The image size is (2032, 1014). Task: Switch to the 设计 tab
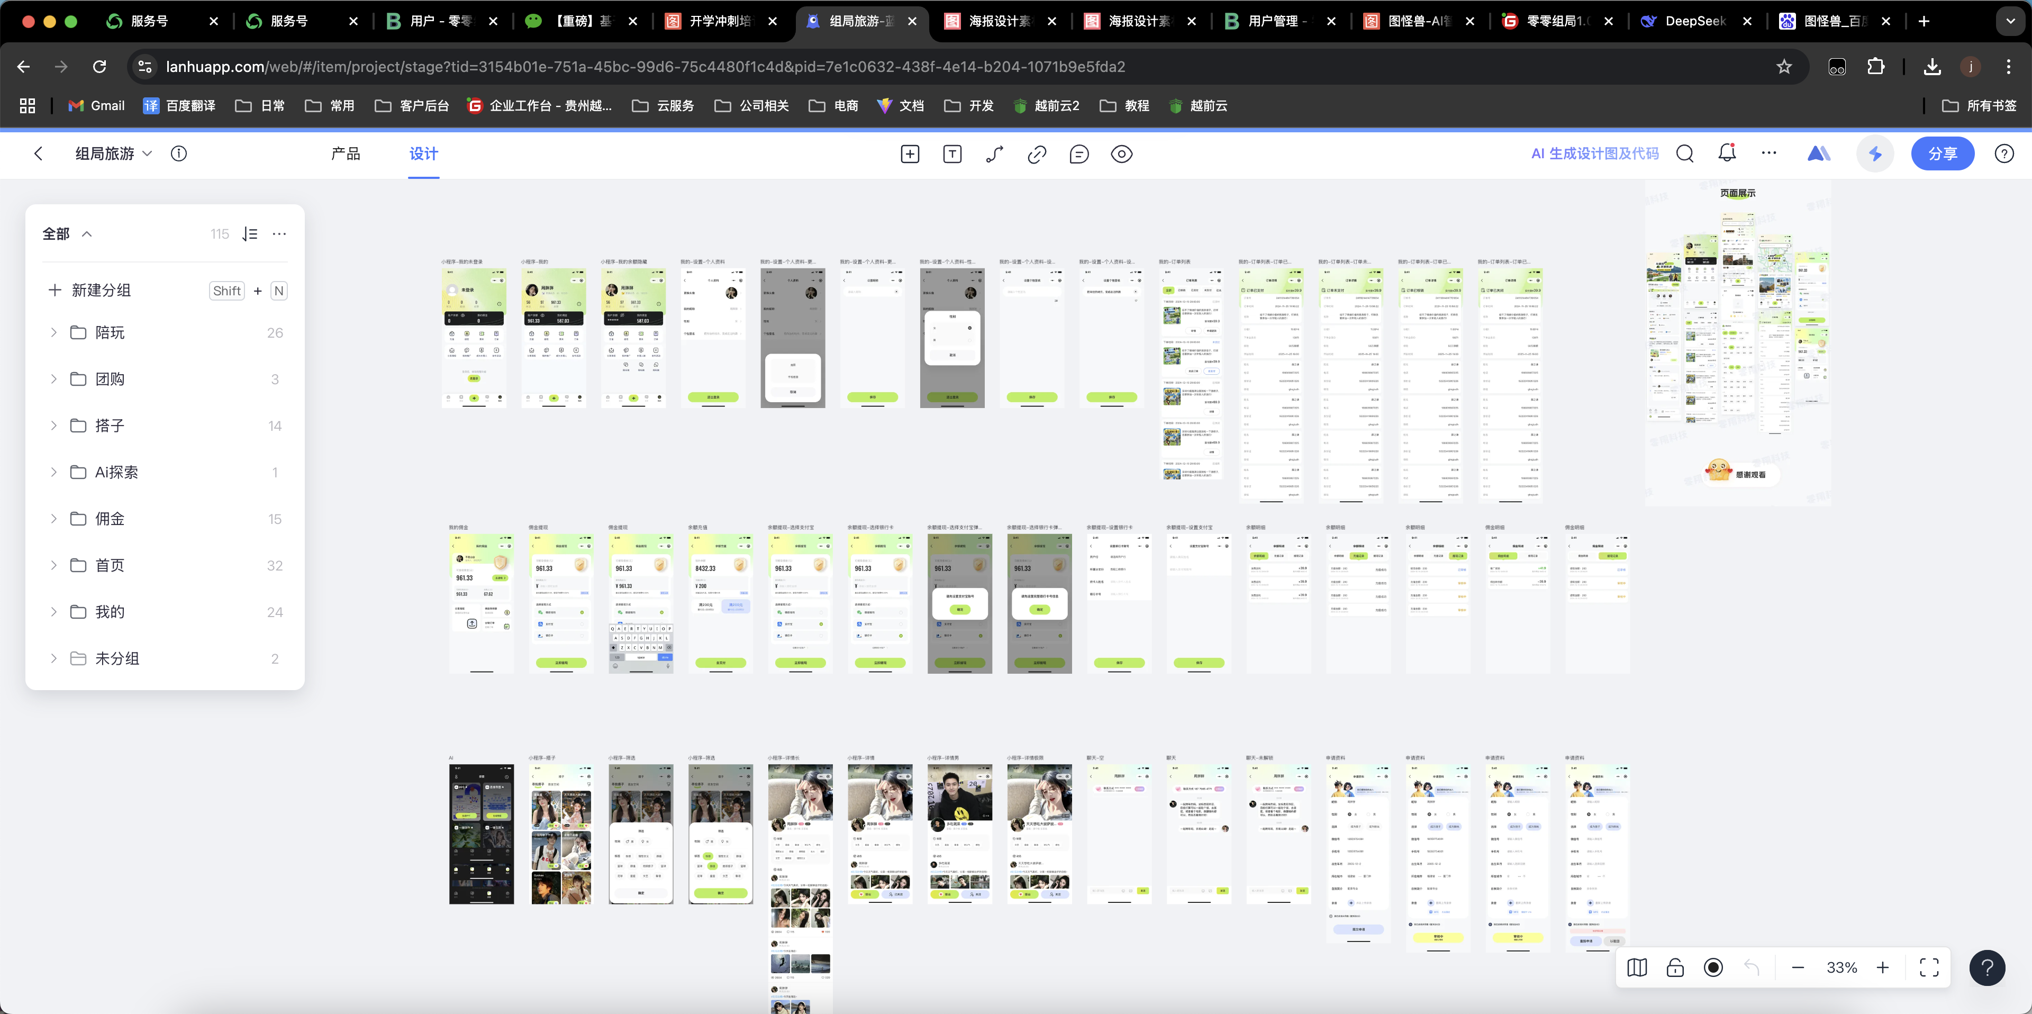coord(423,154)
